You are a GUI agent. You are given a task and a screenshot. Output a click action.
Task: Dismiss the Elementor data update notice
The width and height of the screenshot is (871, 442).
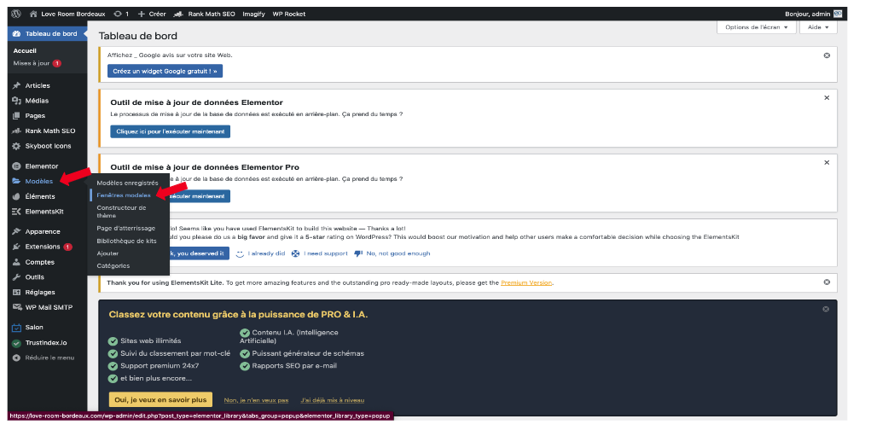pyautogui.click(x=826, y=98)
